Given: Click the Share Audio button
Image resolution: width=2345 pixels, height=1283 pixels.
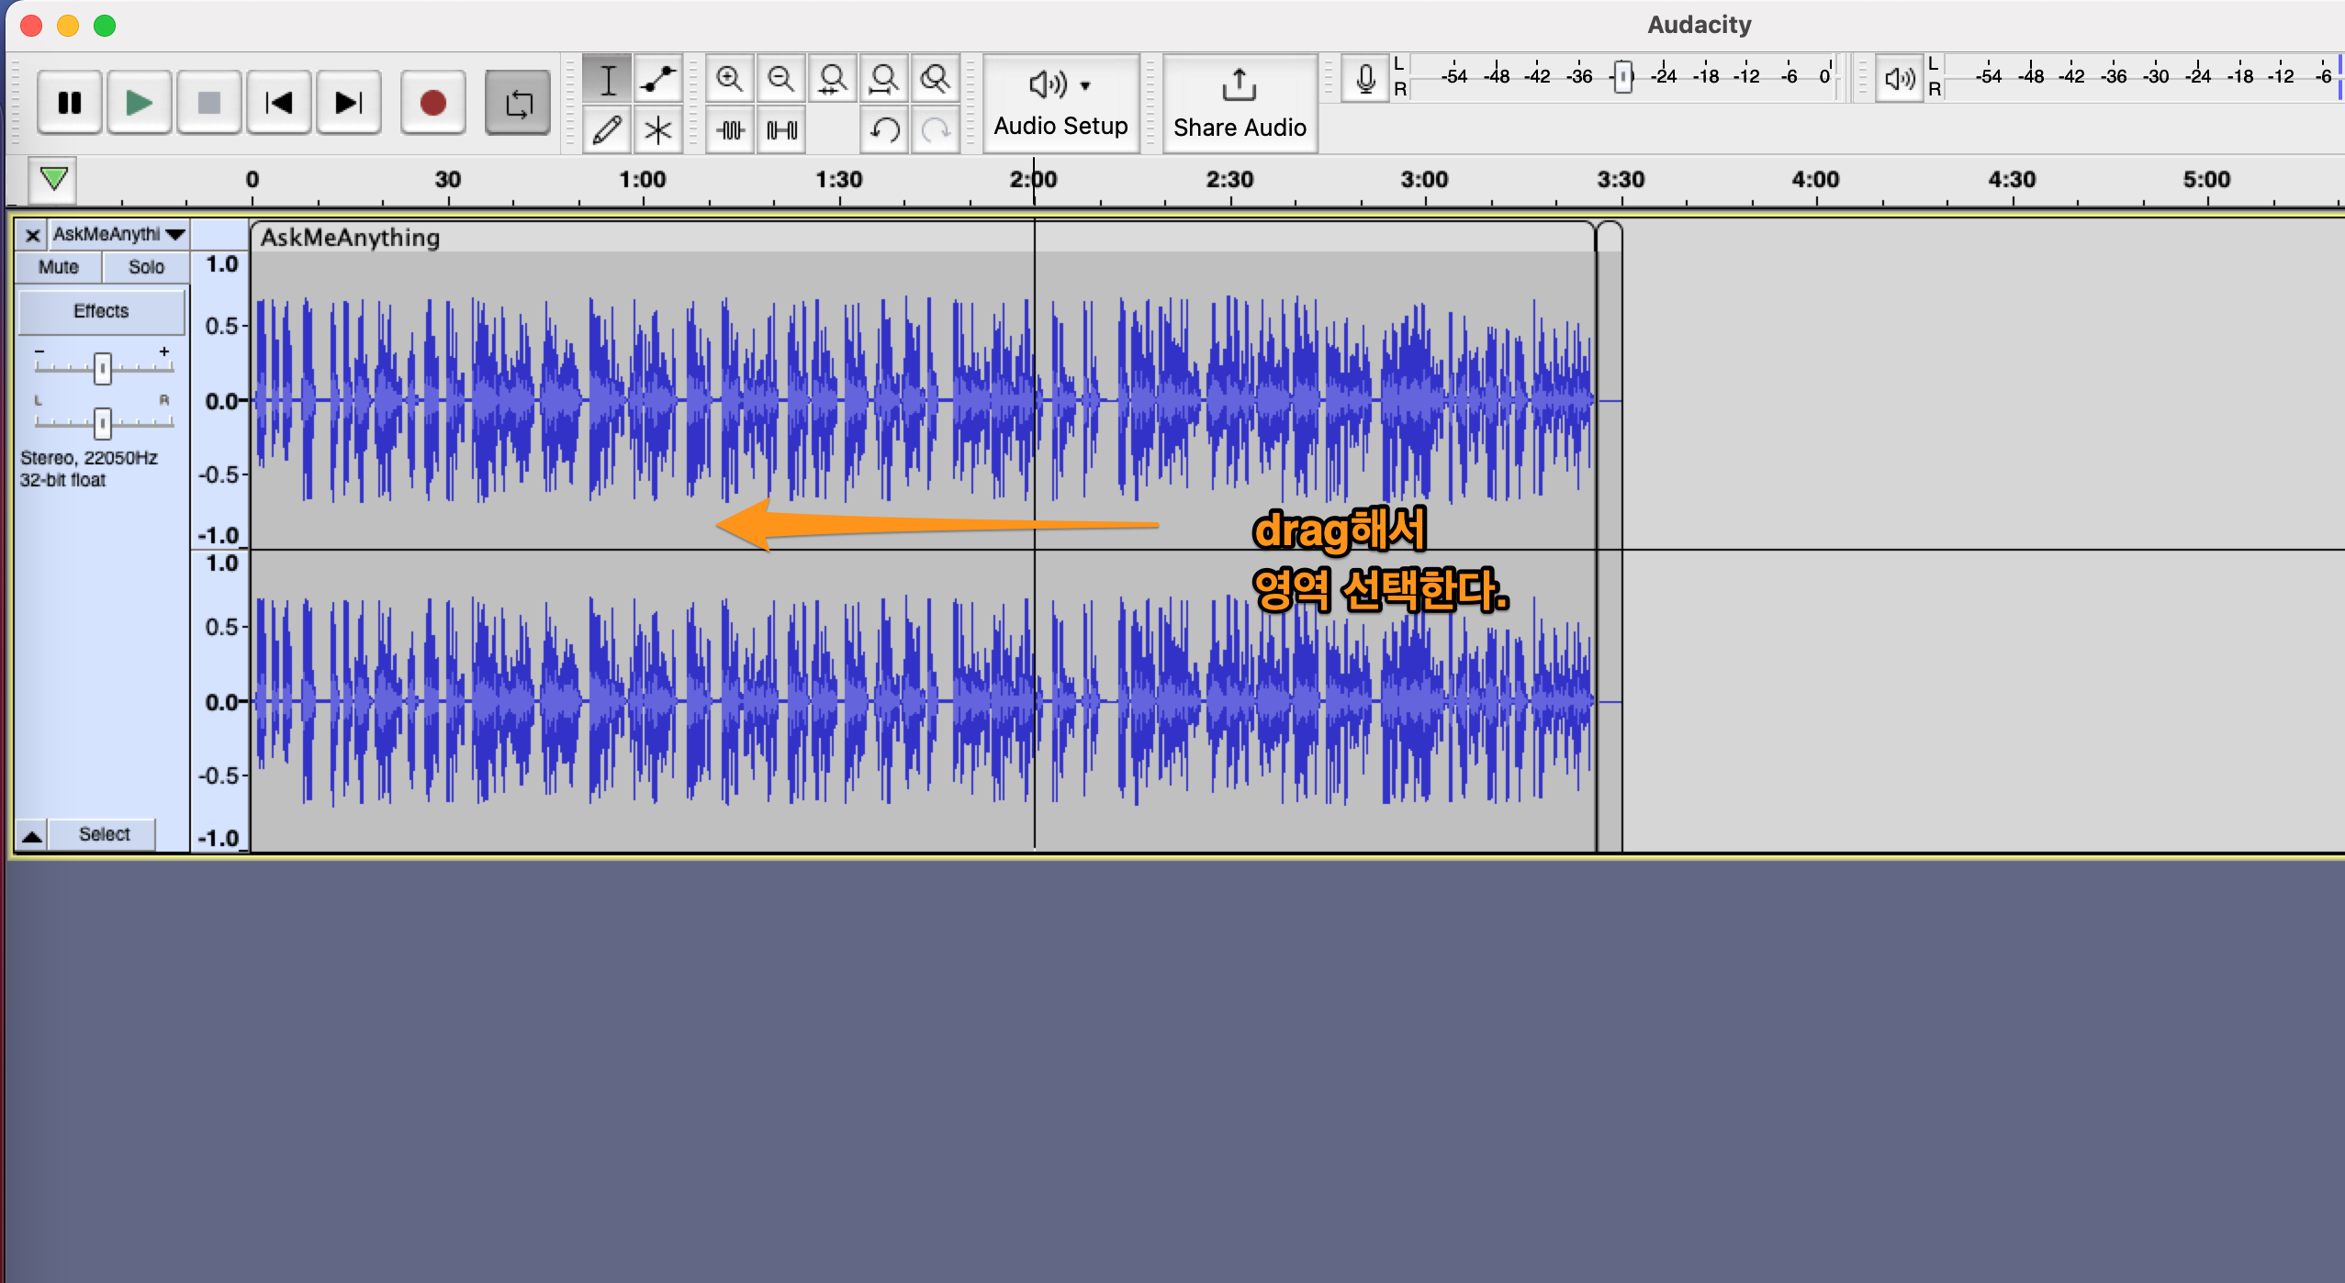Looking at the screenshot, I should tap(1239, 103).
